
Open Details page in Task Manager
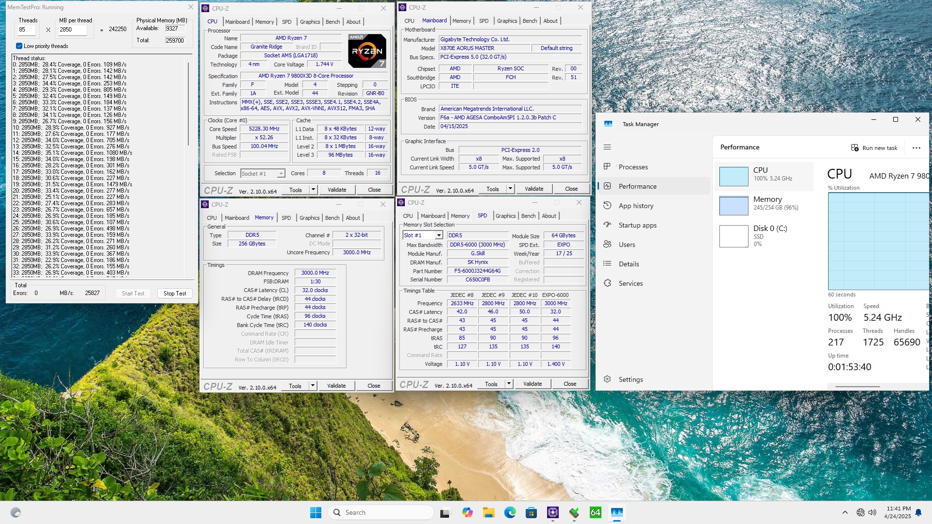pos(654,264)
